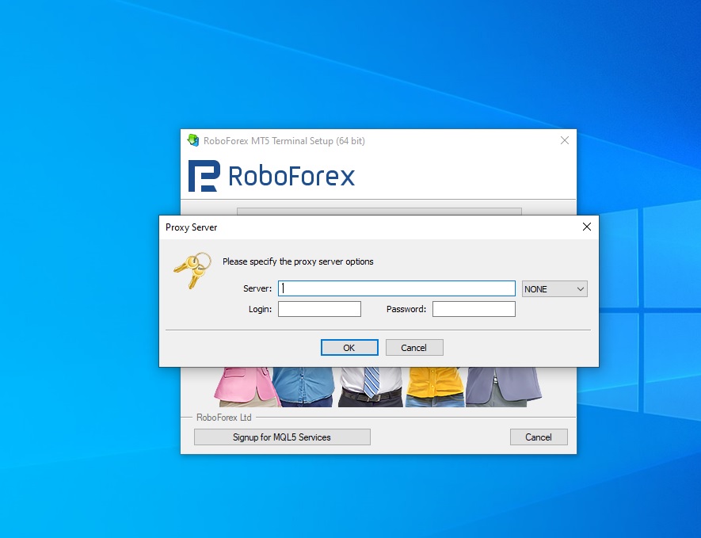This screenshot has height=538, width=701.
Task: Click the setup progress bar
Action: [379, 211]
